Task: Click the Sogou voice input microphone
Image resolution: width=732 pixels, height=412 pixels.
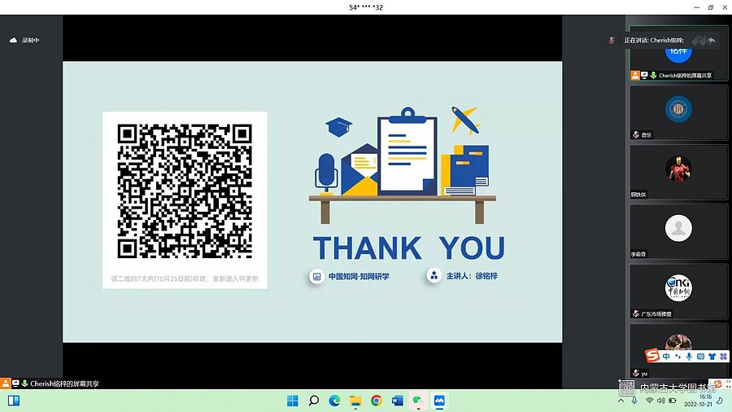Action: tap(689, 357)
